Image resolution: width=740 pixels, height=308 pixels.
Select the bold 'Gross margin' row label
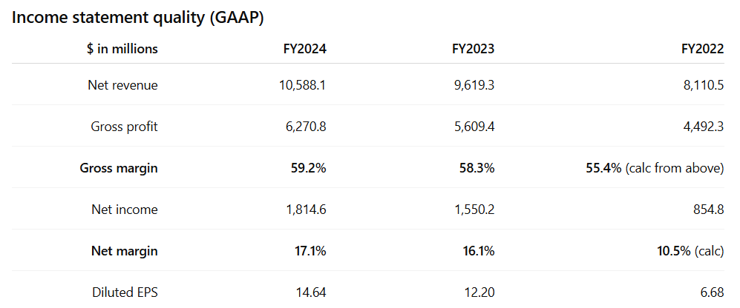coord(119,168)
